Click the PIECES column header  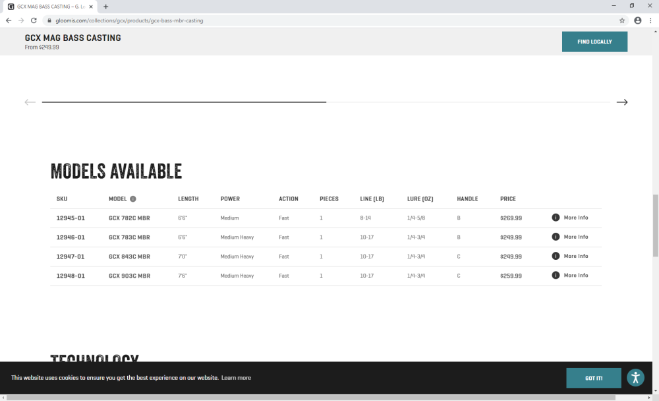coord(329,199)
